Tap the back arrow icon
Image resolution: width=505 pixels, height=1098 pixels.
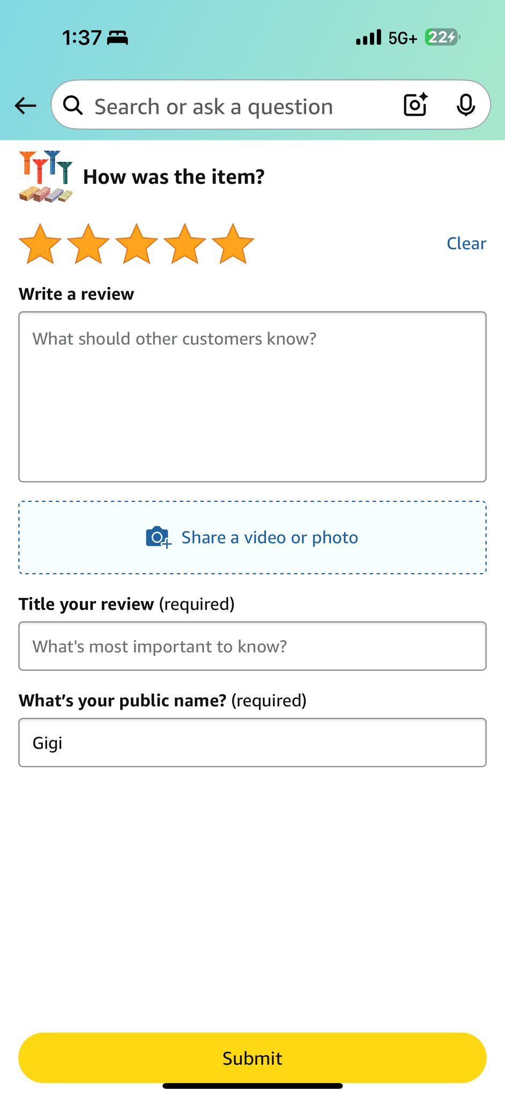click(25, 106)
